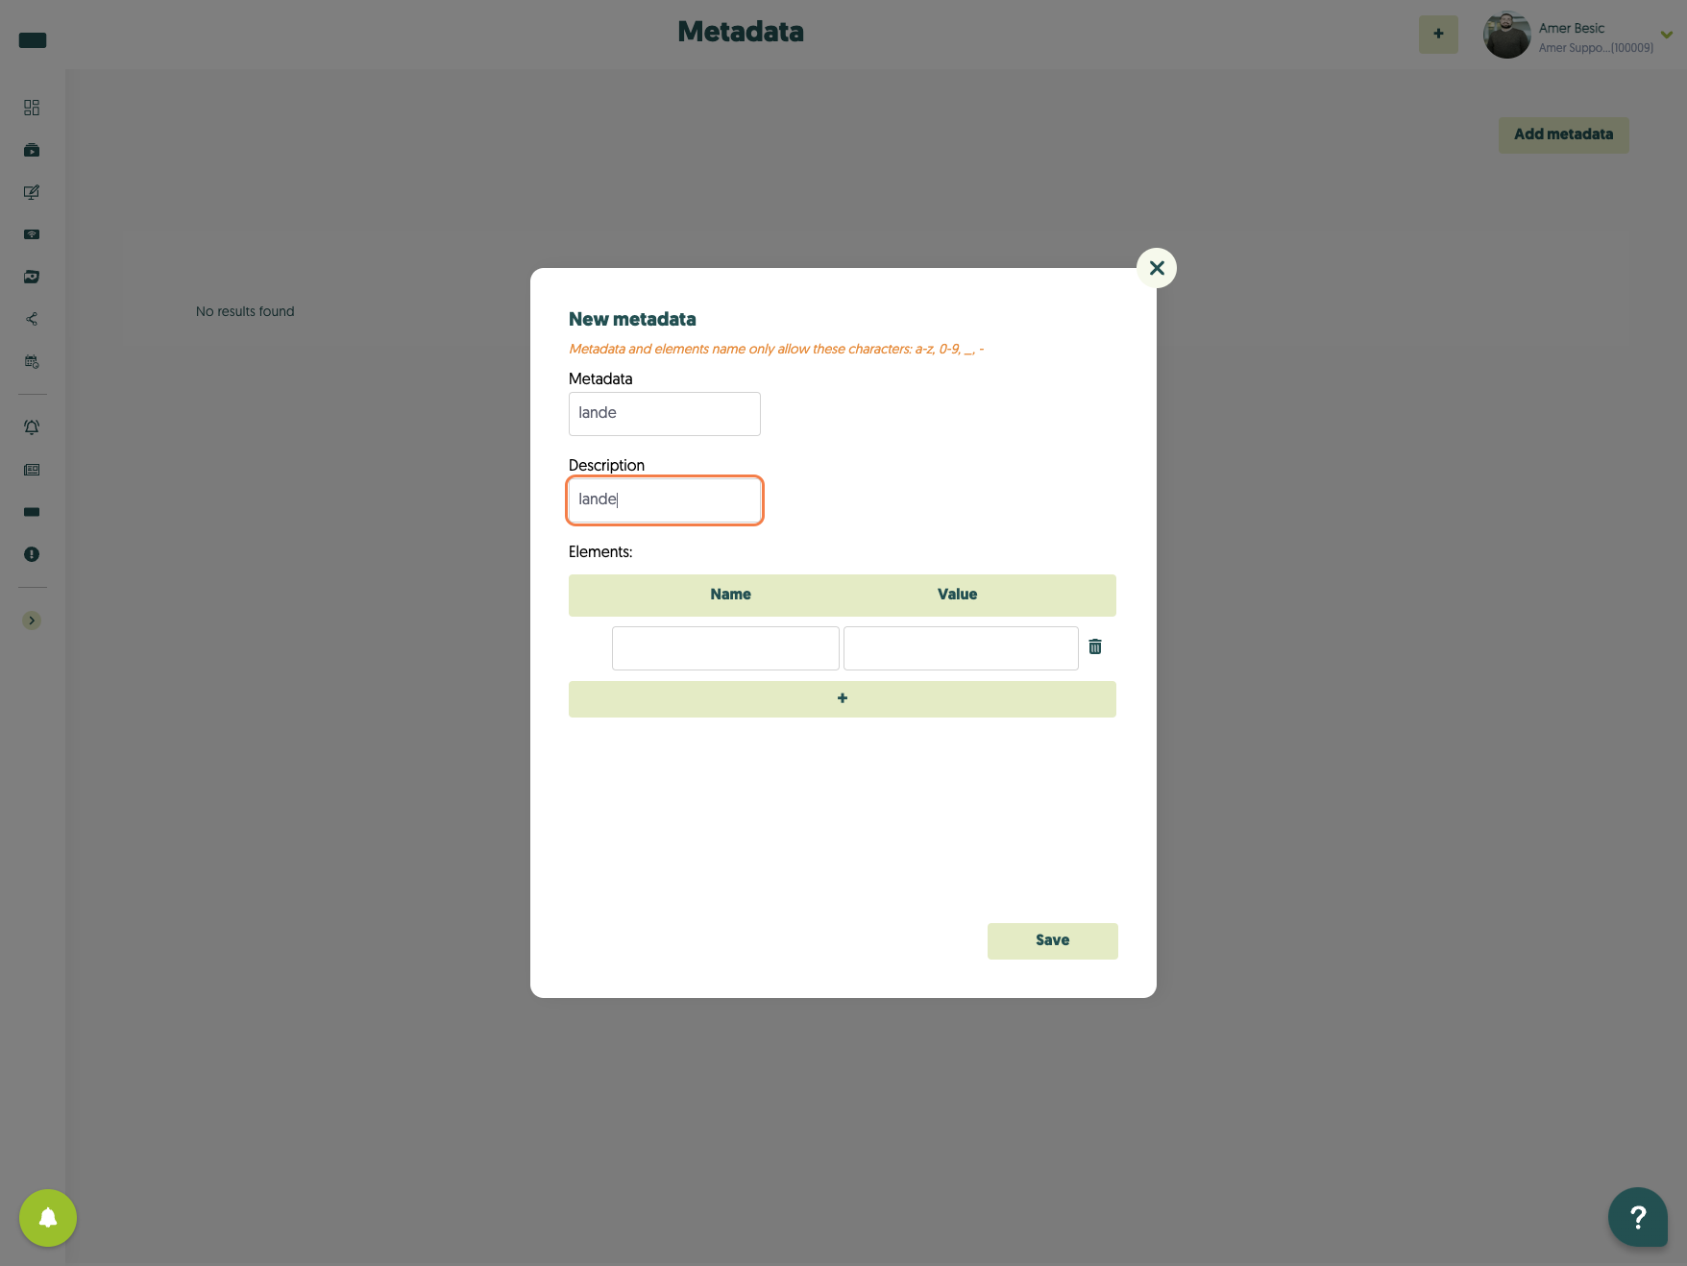This screenshot has width=1687, height=1266.
Task: Open the calendar schedule icon in sidebar
Action: (32, 361)
